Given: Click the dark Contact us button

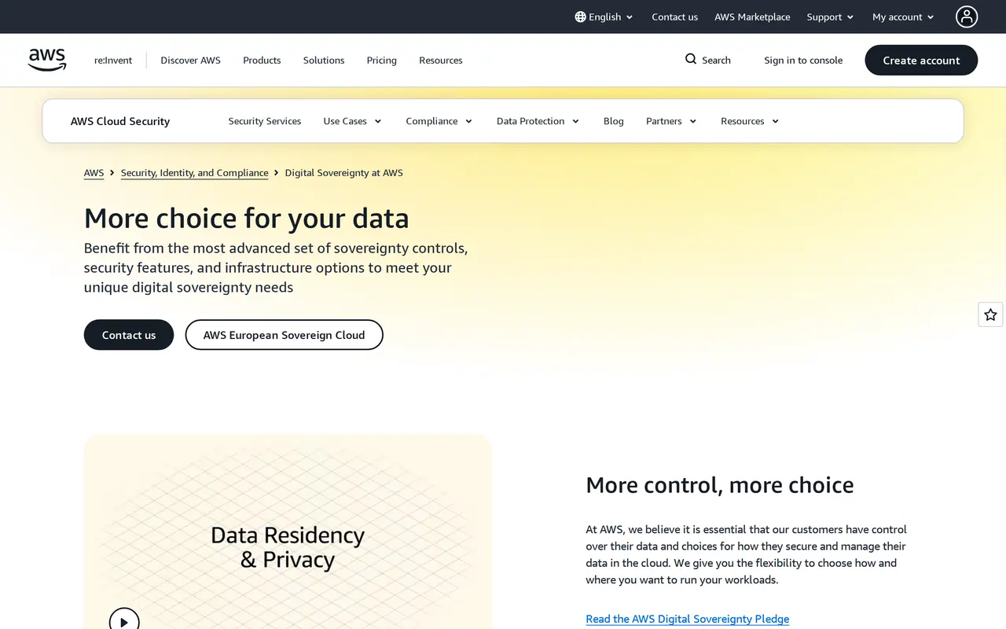Looking at the screenshot, I should [129, 335].
